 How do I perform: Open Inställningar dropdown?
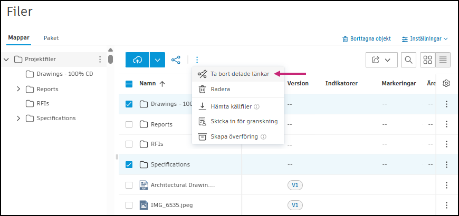[x=425, y=39]
